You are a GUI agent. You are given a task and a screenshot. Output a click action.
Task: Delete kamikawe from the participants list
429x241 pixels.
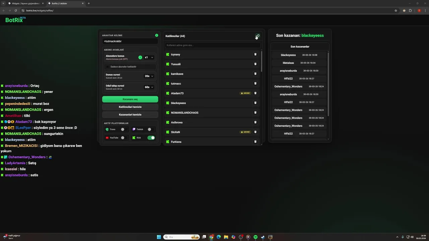click(255, 74)
